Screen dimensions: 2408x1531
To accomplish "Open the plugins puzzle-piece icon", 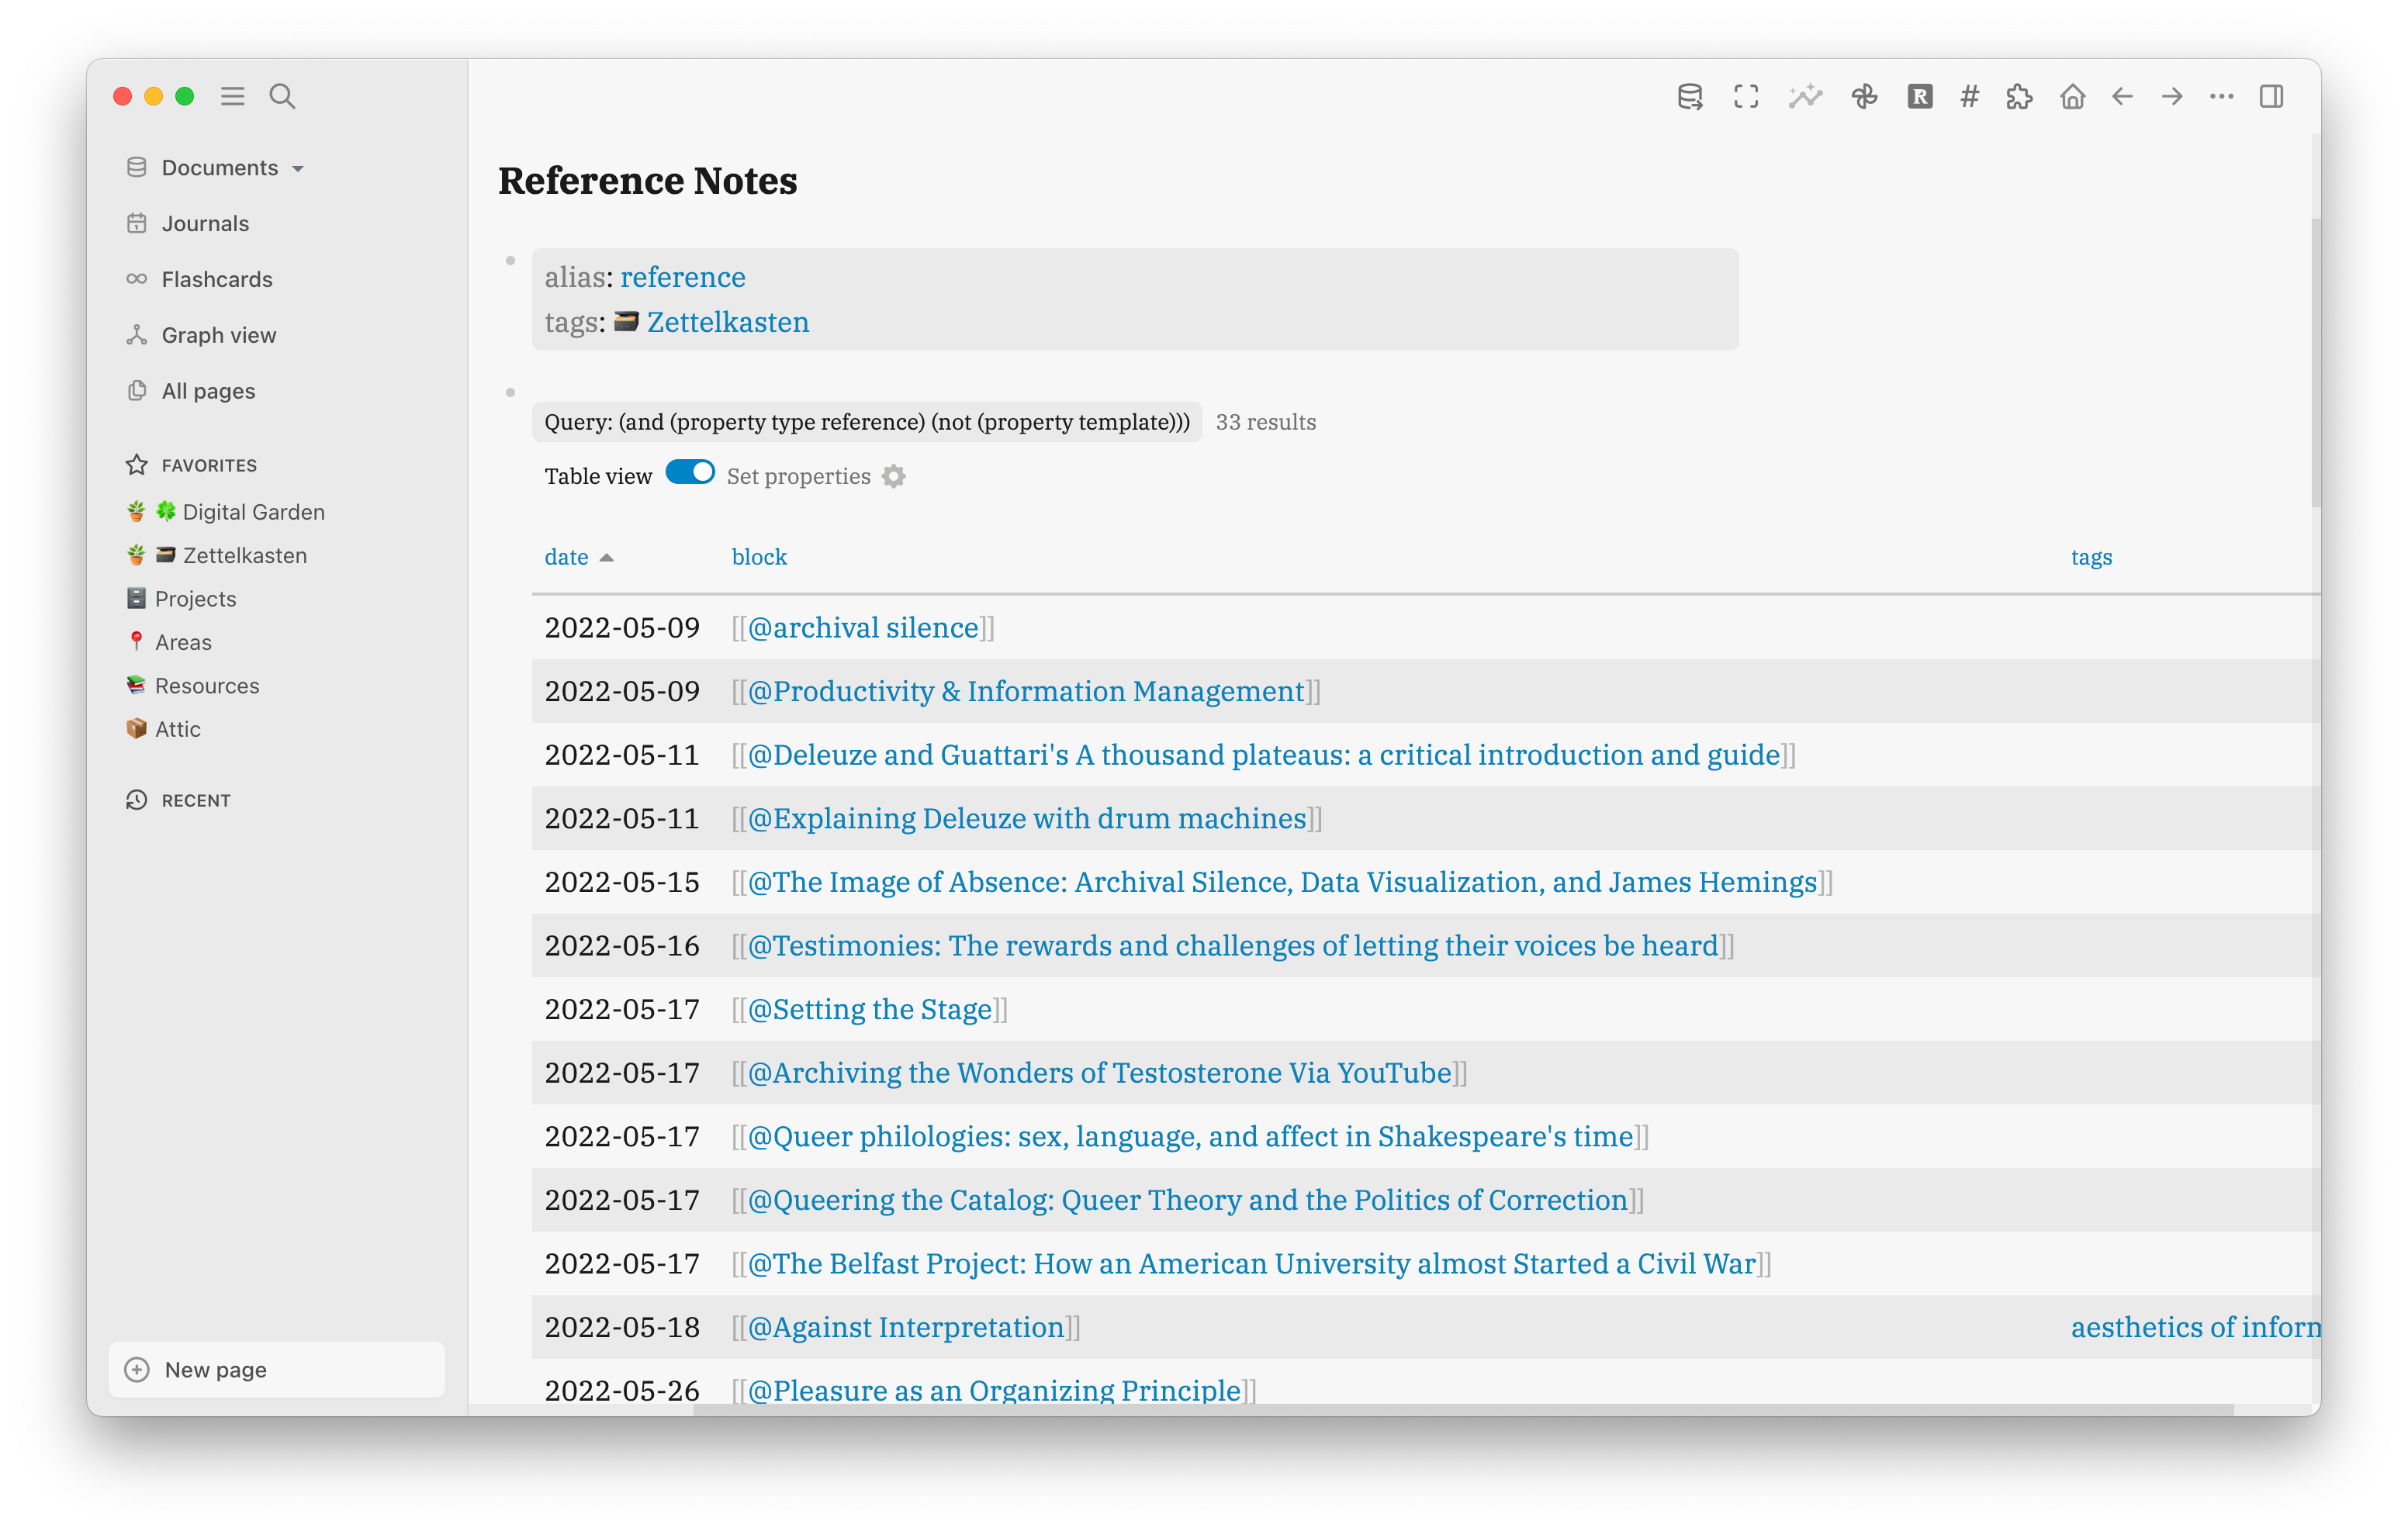I will [2019, 96].
